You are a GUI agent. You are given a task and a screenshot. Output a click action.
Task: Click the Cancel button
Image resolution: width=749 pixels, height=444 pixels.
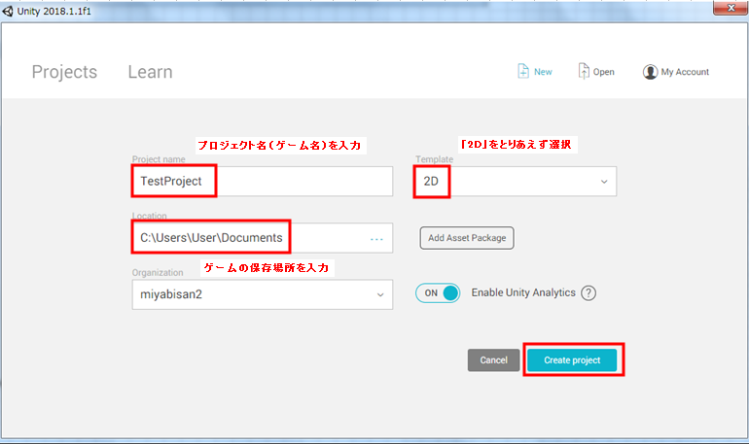tap(493, 360)
